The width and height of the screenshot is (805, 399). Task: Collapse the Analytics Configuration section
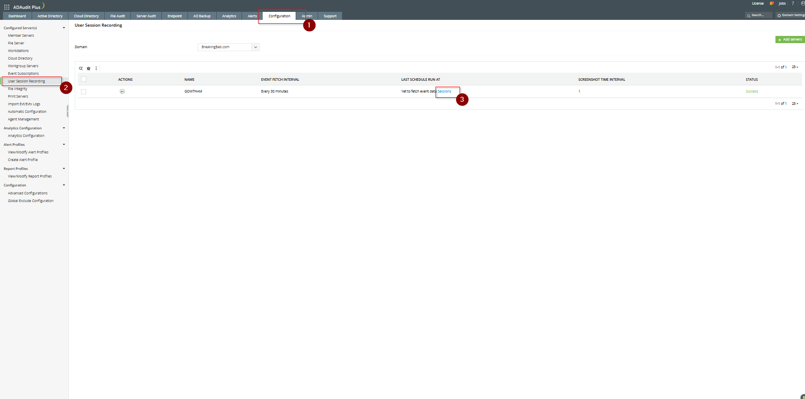pyautogui.click(x=64, y=128)
